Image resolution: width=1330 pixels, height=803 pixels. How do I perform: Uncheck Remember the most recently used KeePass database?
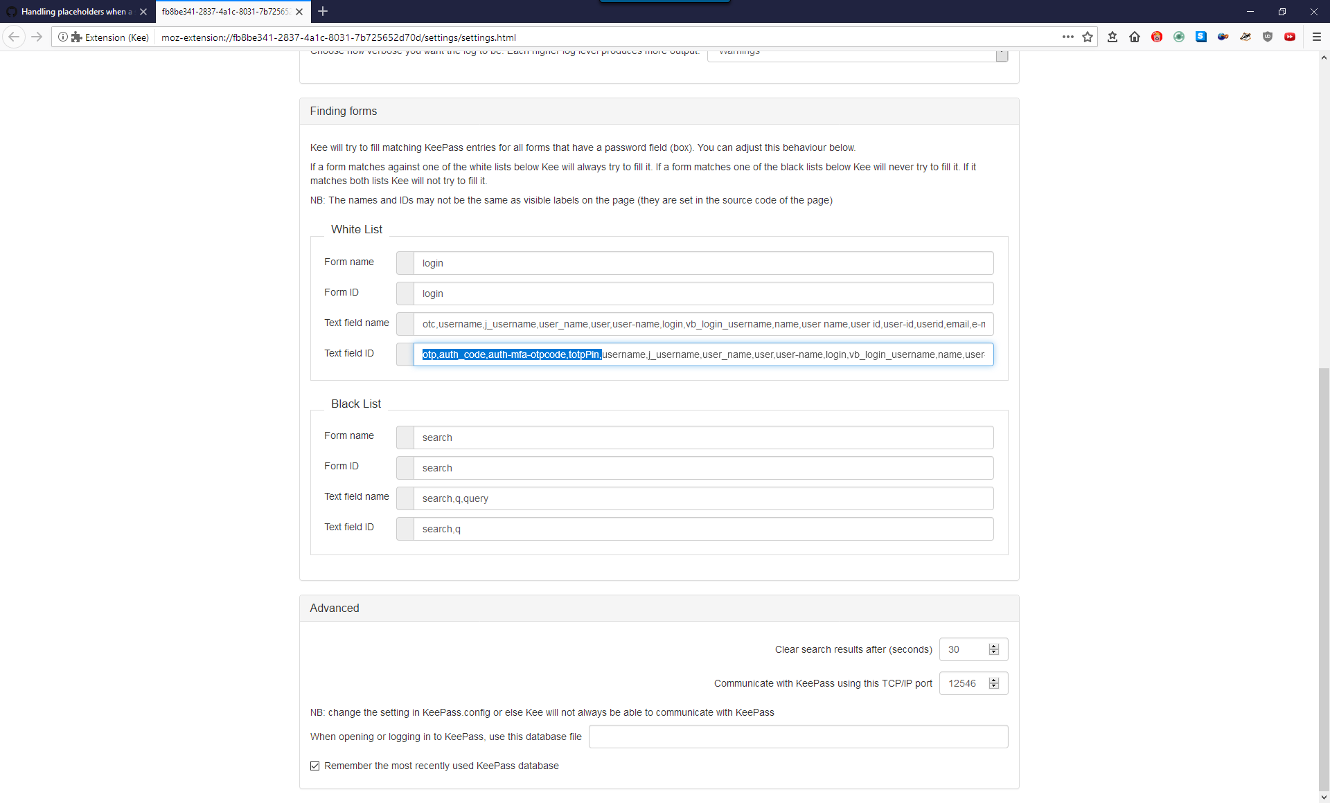coord(315,766)
